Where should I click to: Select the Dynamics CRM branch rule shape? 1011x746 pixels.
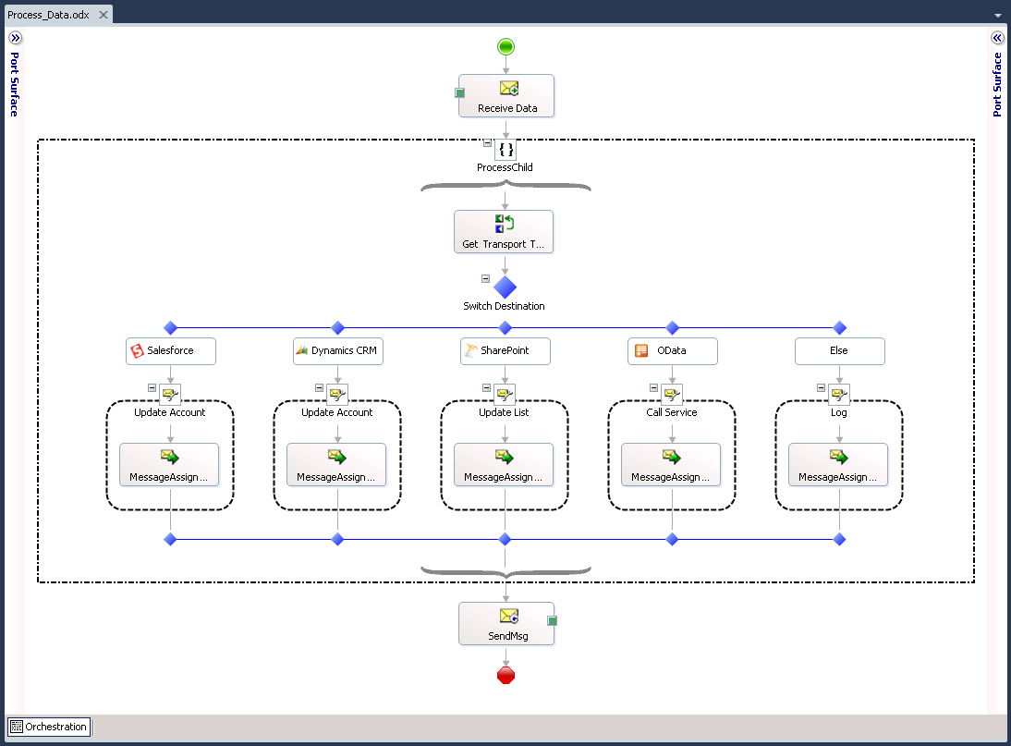click(338, 350)
